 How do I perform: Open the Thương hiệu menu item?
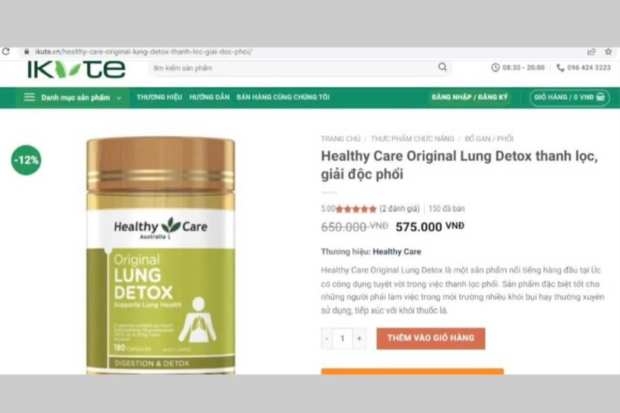click(x=159, y=97)
